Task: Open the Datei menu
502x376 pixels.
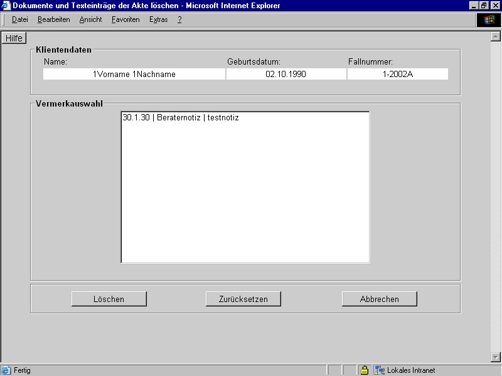Action: [x=20, y=19]
